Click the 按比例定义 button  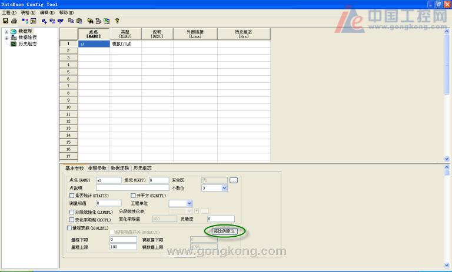point(224,231)
